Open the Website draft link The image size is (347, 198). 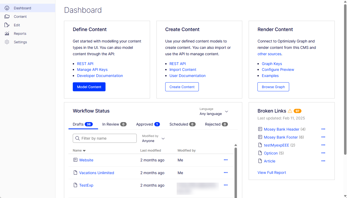pyautogui.click(x=86, y=160)
